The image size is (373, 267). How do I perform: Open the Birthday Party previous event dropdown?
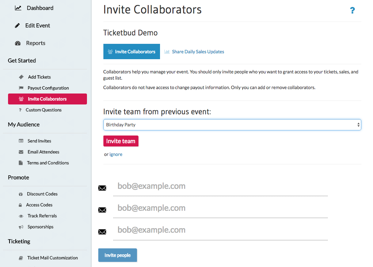tap(232, 125)
